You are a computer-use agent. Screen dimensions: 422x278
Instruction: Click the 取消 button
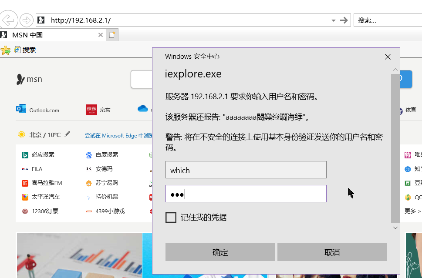pos(332,252)
